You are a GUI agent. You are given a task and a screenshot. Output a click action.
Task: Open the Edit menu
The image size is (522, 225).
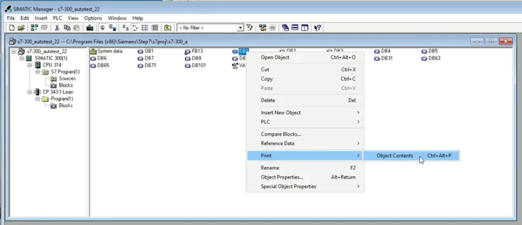(25, 18)
